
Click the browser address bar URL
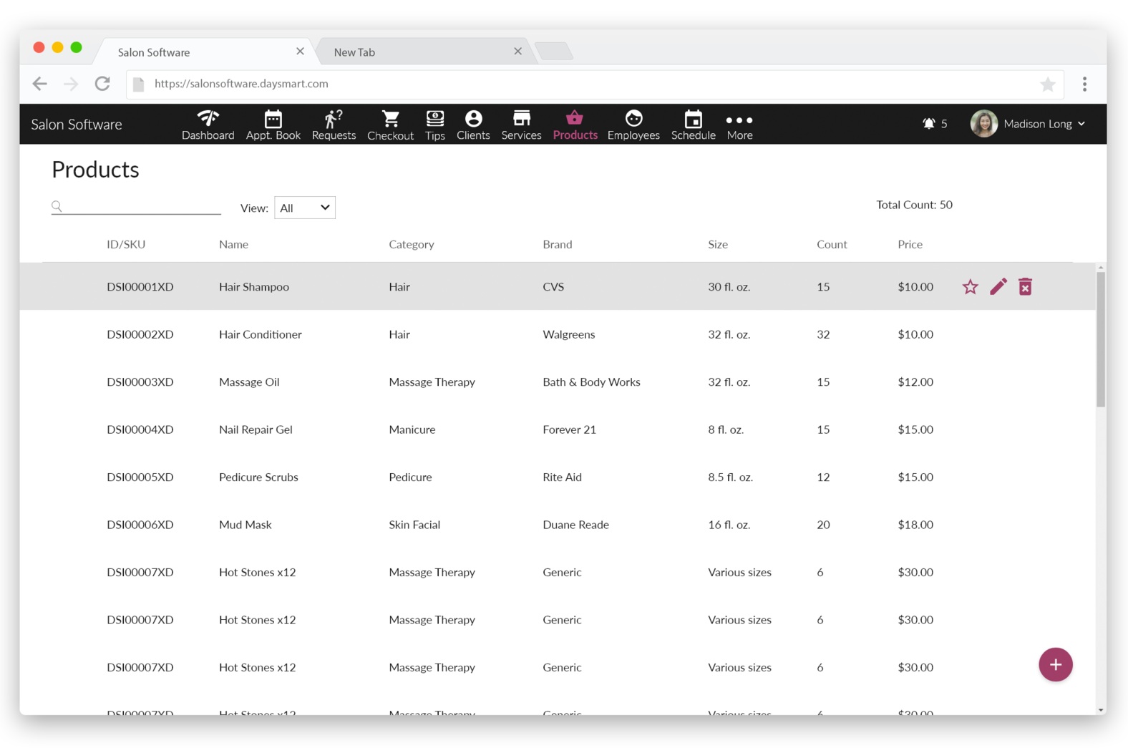pos(241,84)
